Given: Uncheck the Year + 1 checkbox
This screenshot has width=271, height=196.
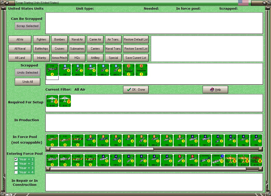Looking at the screenshot, I should [16, 159].
